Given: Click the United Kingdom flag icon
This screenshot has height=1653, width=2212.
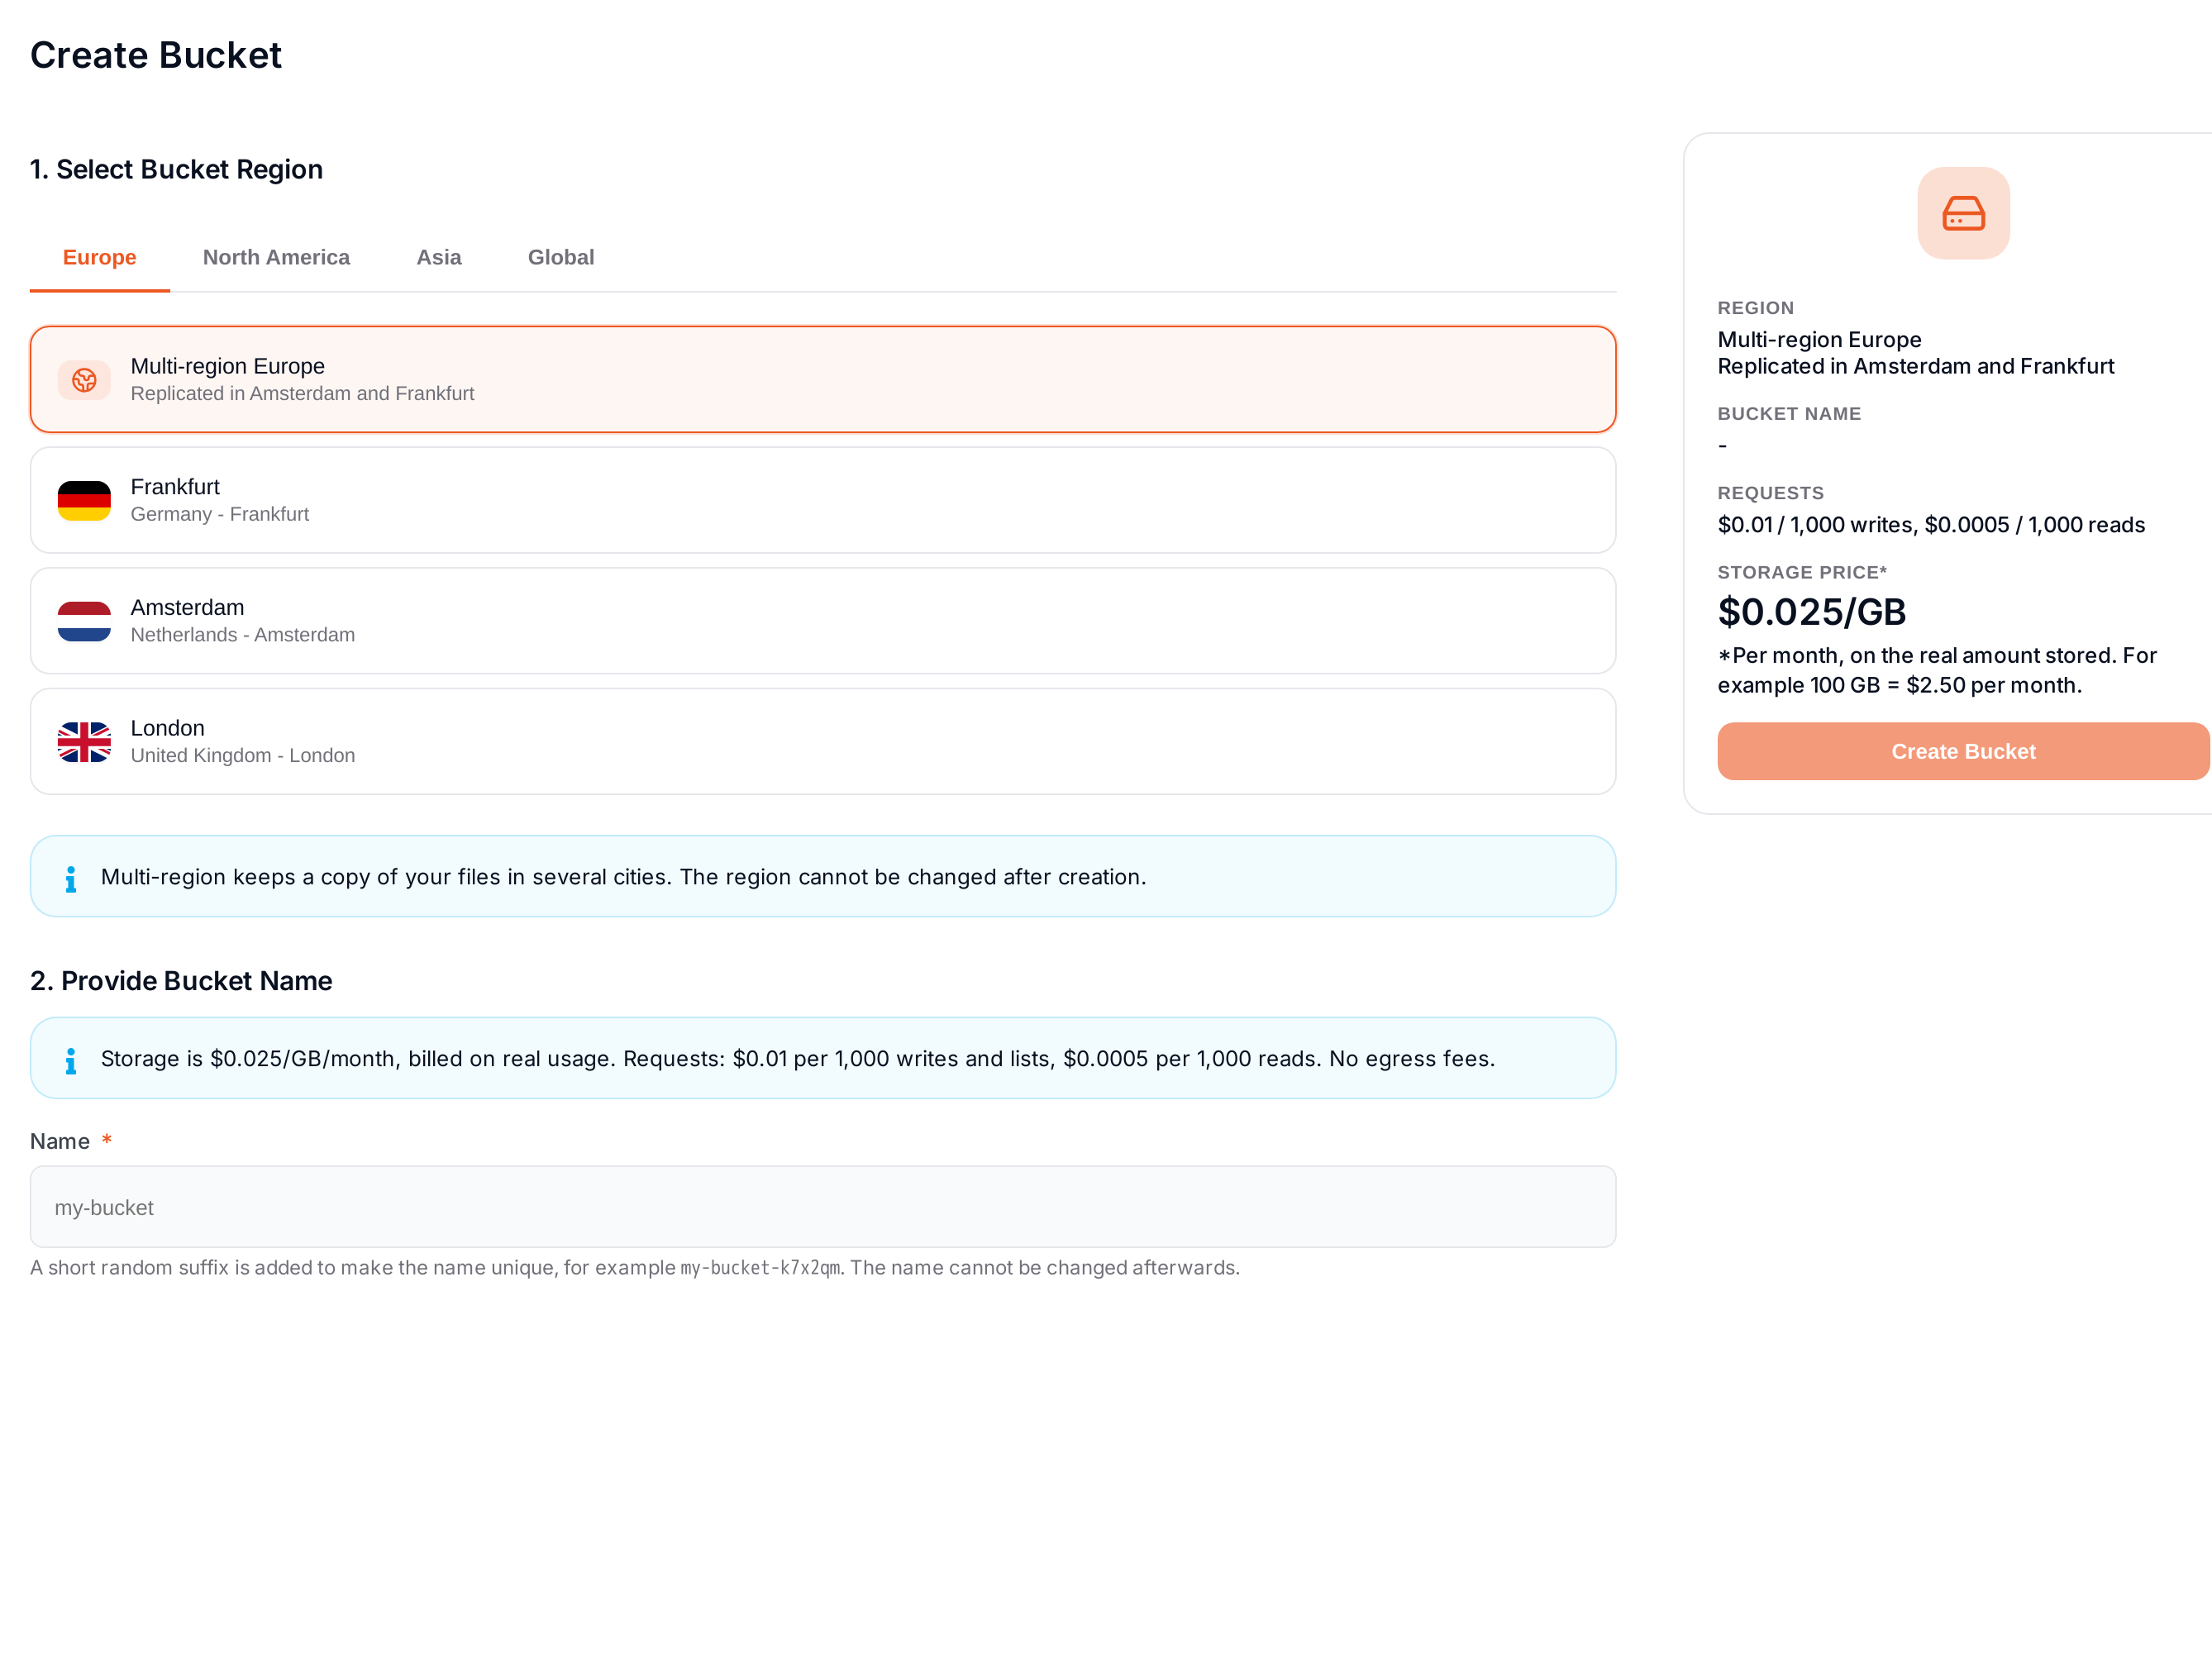Looking at the screenshot, I should [x=84, y=742].
